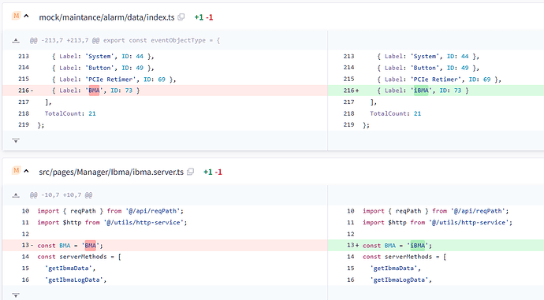Click TotalCount: 21 in right pane
The height and width of the screenshot is (300, 544).
396,113
